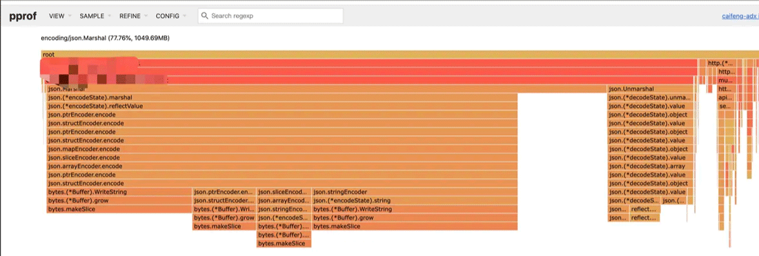
Task: Select the root flame graph bar
Action: point(400,55)
